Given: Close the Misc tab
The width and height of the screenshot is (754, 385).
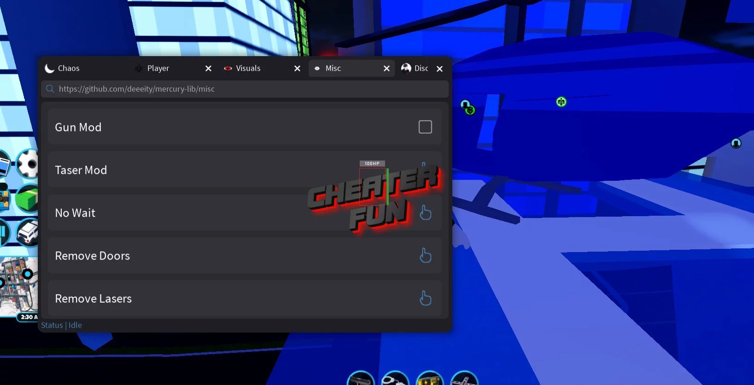Looking at the screenshot, I should point(386,69).
